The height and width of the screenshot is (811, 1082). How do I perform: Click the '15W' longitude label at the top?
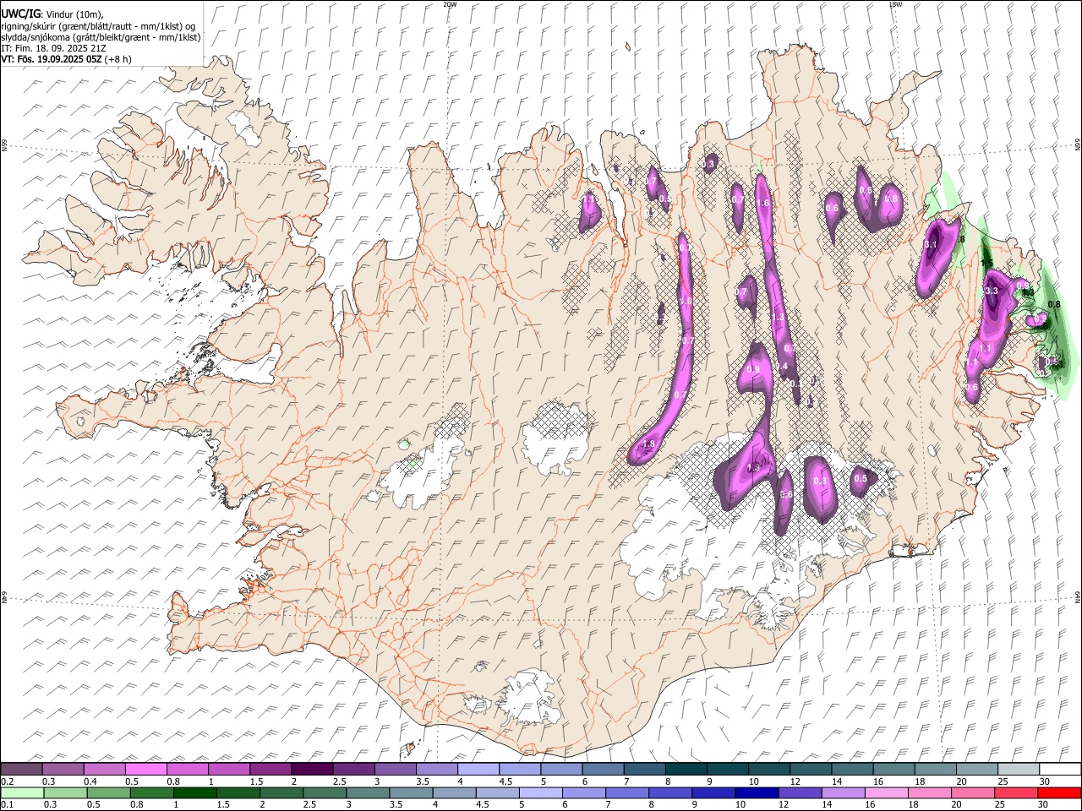tap(895, 3)
